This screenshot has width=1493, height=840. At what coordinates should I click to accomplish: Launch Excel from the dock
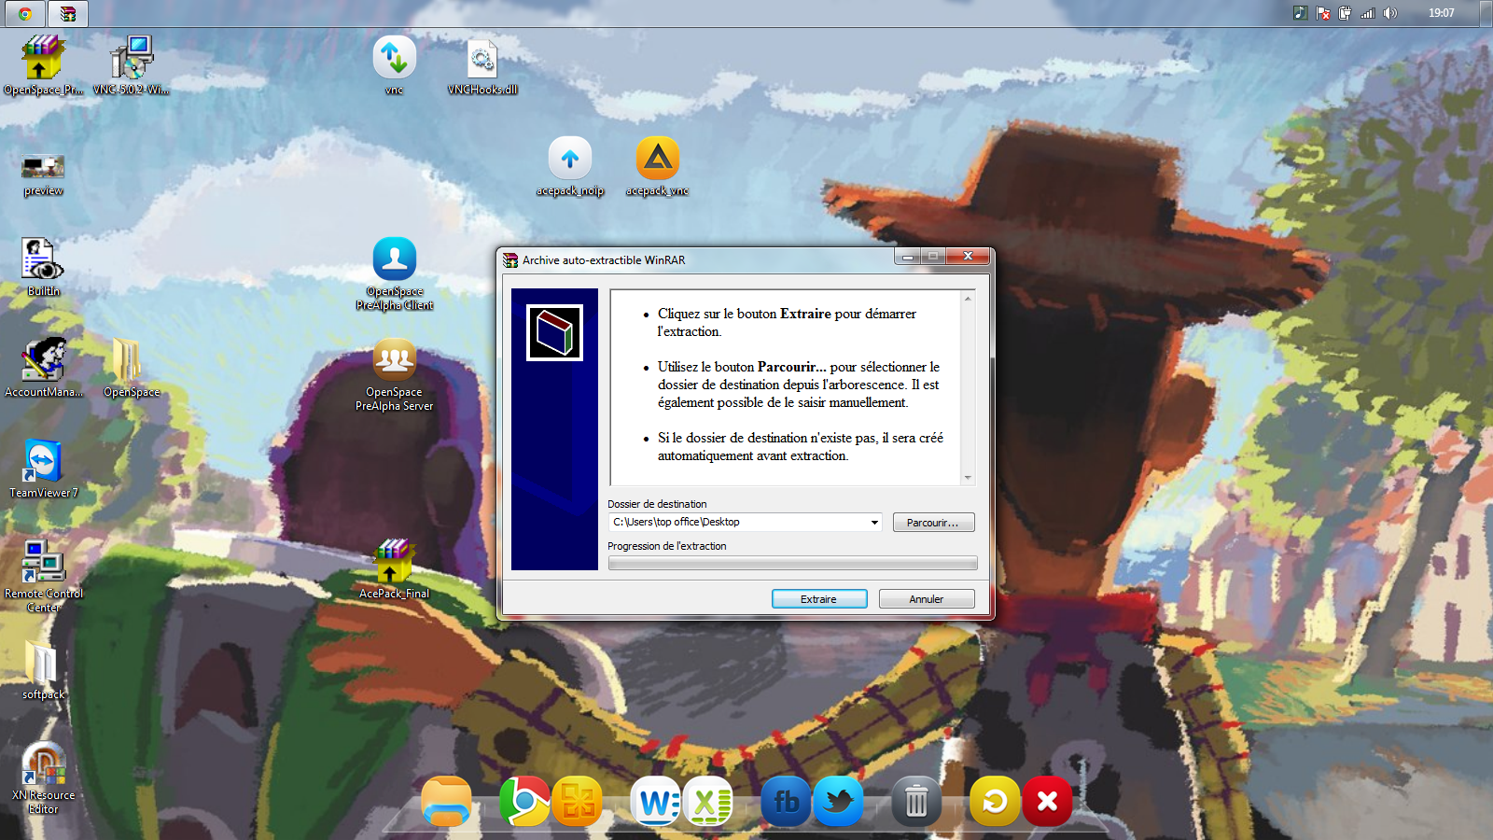(x=709, y=802)
